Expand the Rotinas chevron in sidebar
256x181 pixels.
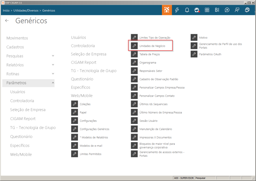(53, 74)
